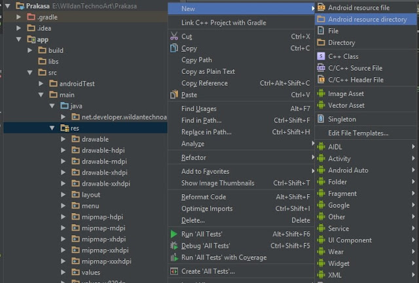Click the Fragment android icon
This screenshot has height=283, width=419.
point(321,193)
